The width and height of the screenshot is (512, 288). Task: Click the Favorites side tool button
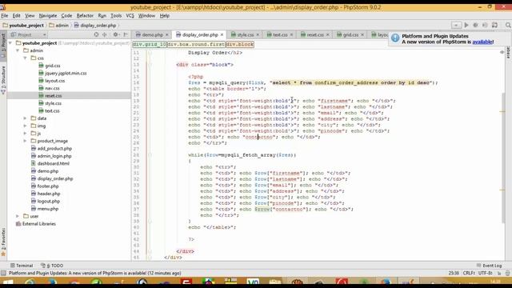point(3,242)
